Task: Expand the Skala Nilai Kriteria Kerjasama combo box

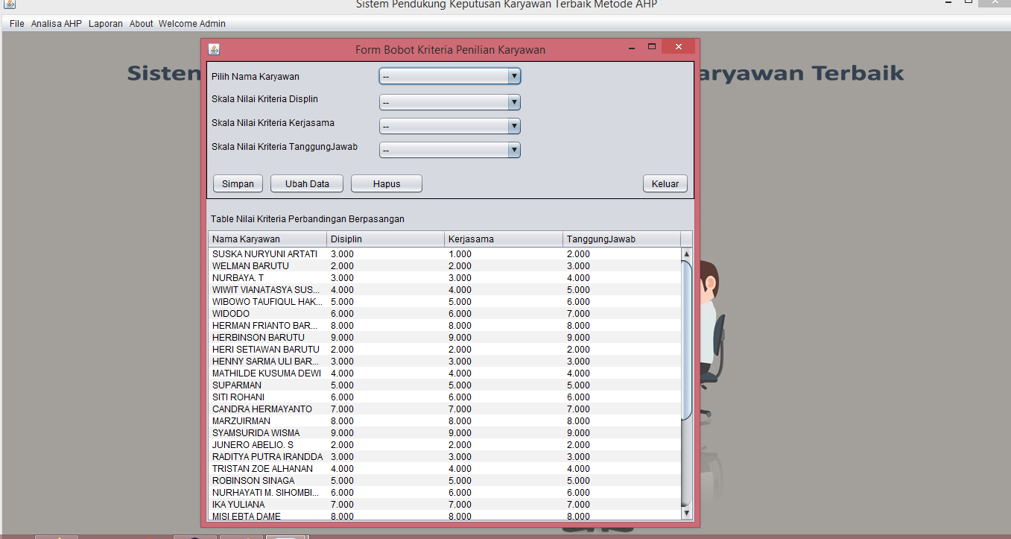Action: coord(513,126)
